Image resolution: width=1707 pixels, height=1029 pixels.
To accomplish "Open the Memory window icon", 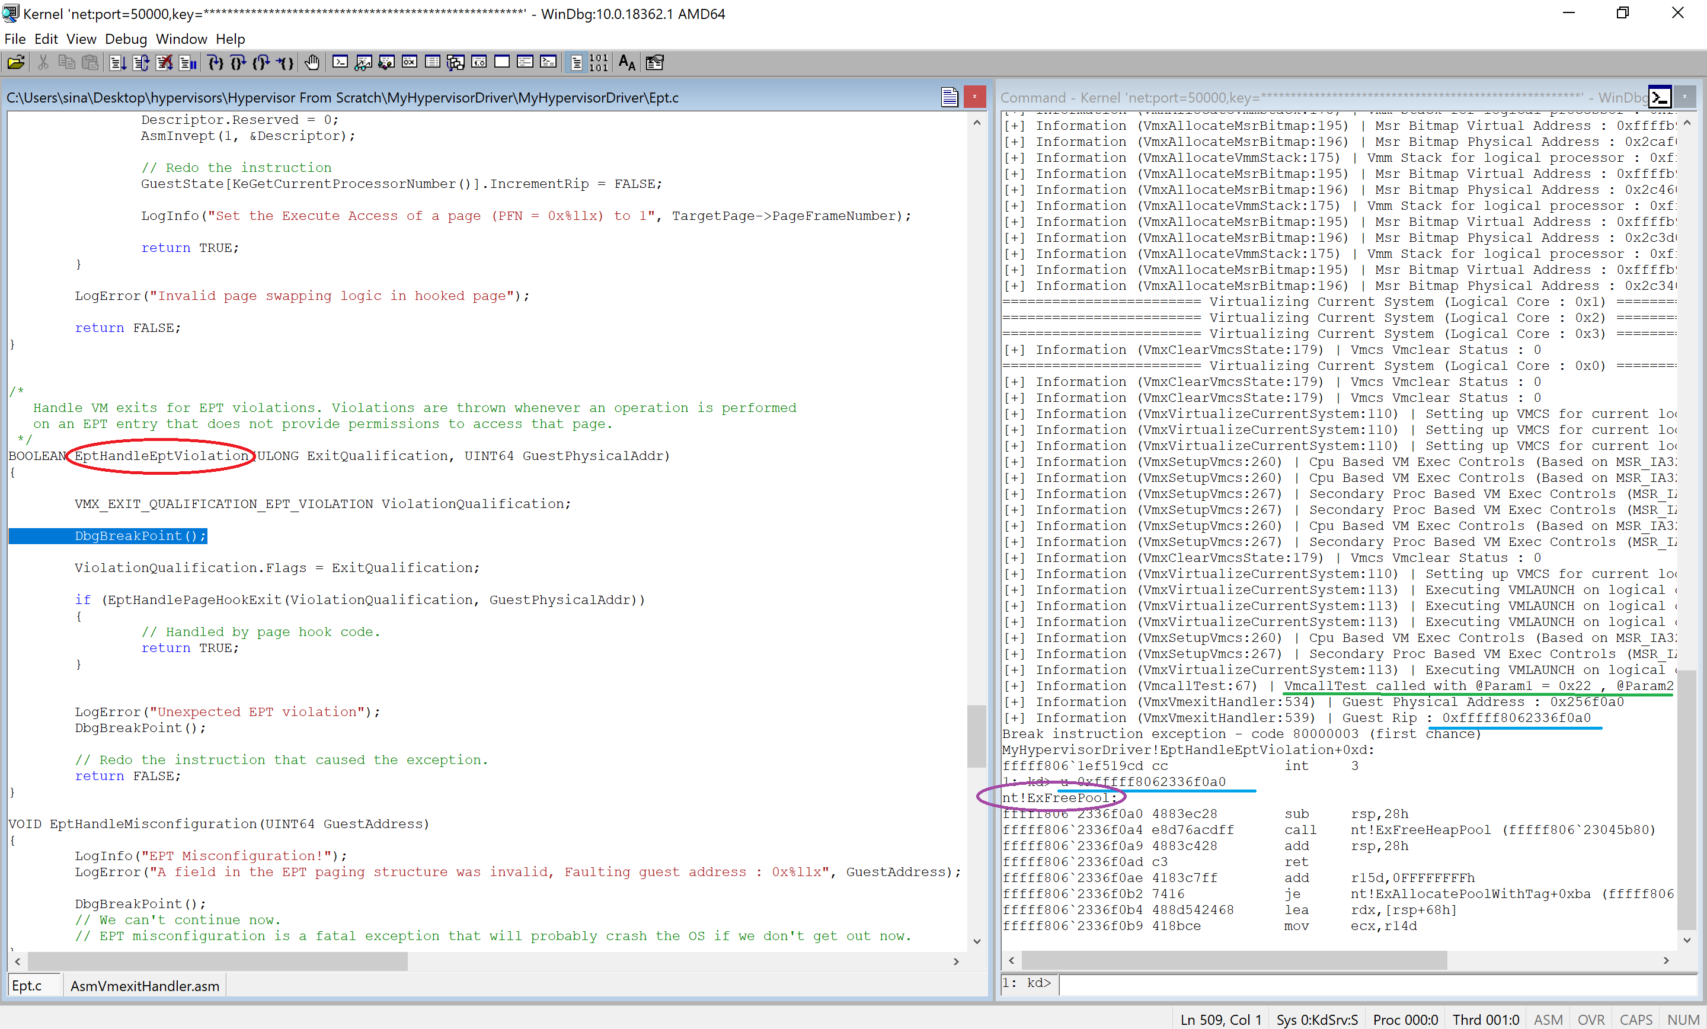I will coord(432,62).
